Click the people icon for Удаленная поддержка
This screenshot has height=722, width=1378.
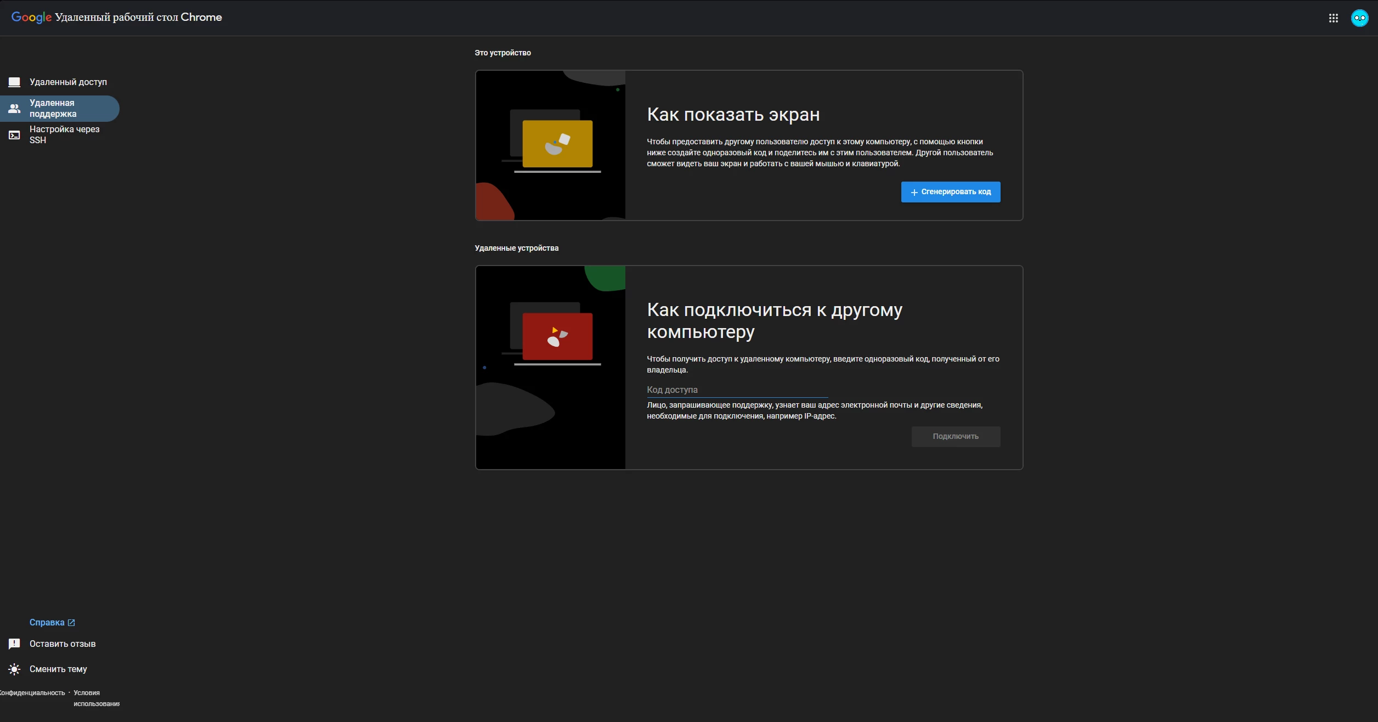[x=14, y=109]
